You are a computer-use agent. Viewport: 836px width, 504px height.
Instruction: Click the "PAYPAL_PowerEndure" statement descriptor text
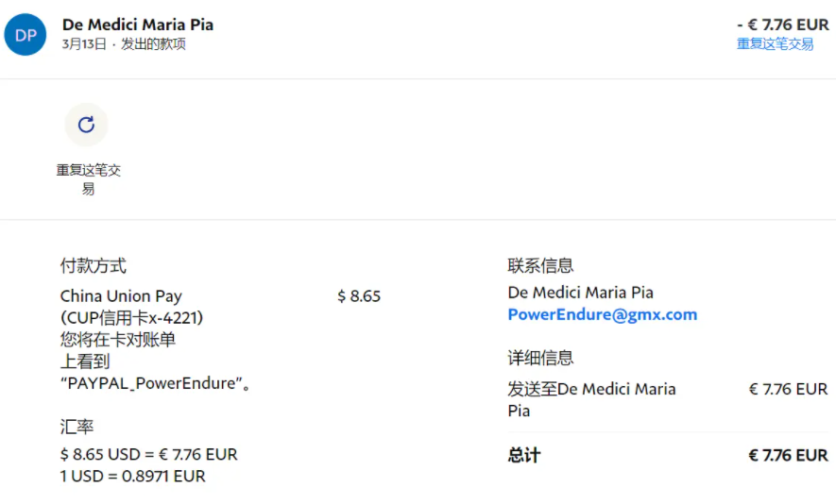155,383
